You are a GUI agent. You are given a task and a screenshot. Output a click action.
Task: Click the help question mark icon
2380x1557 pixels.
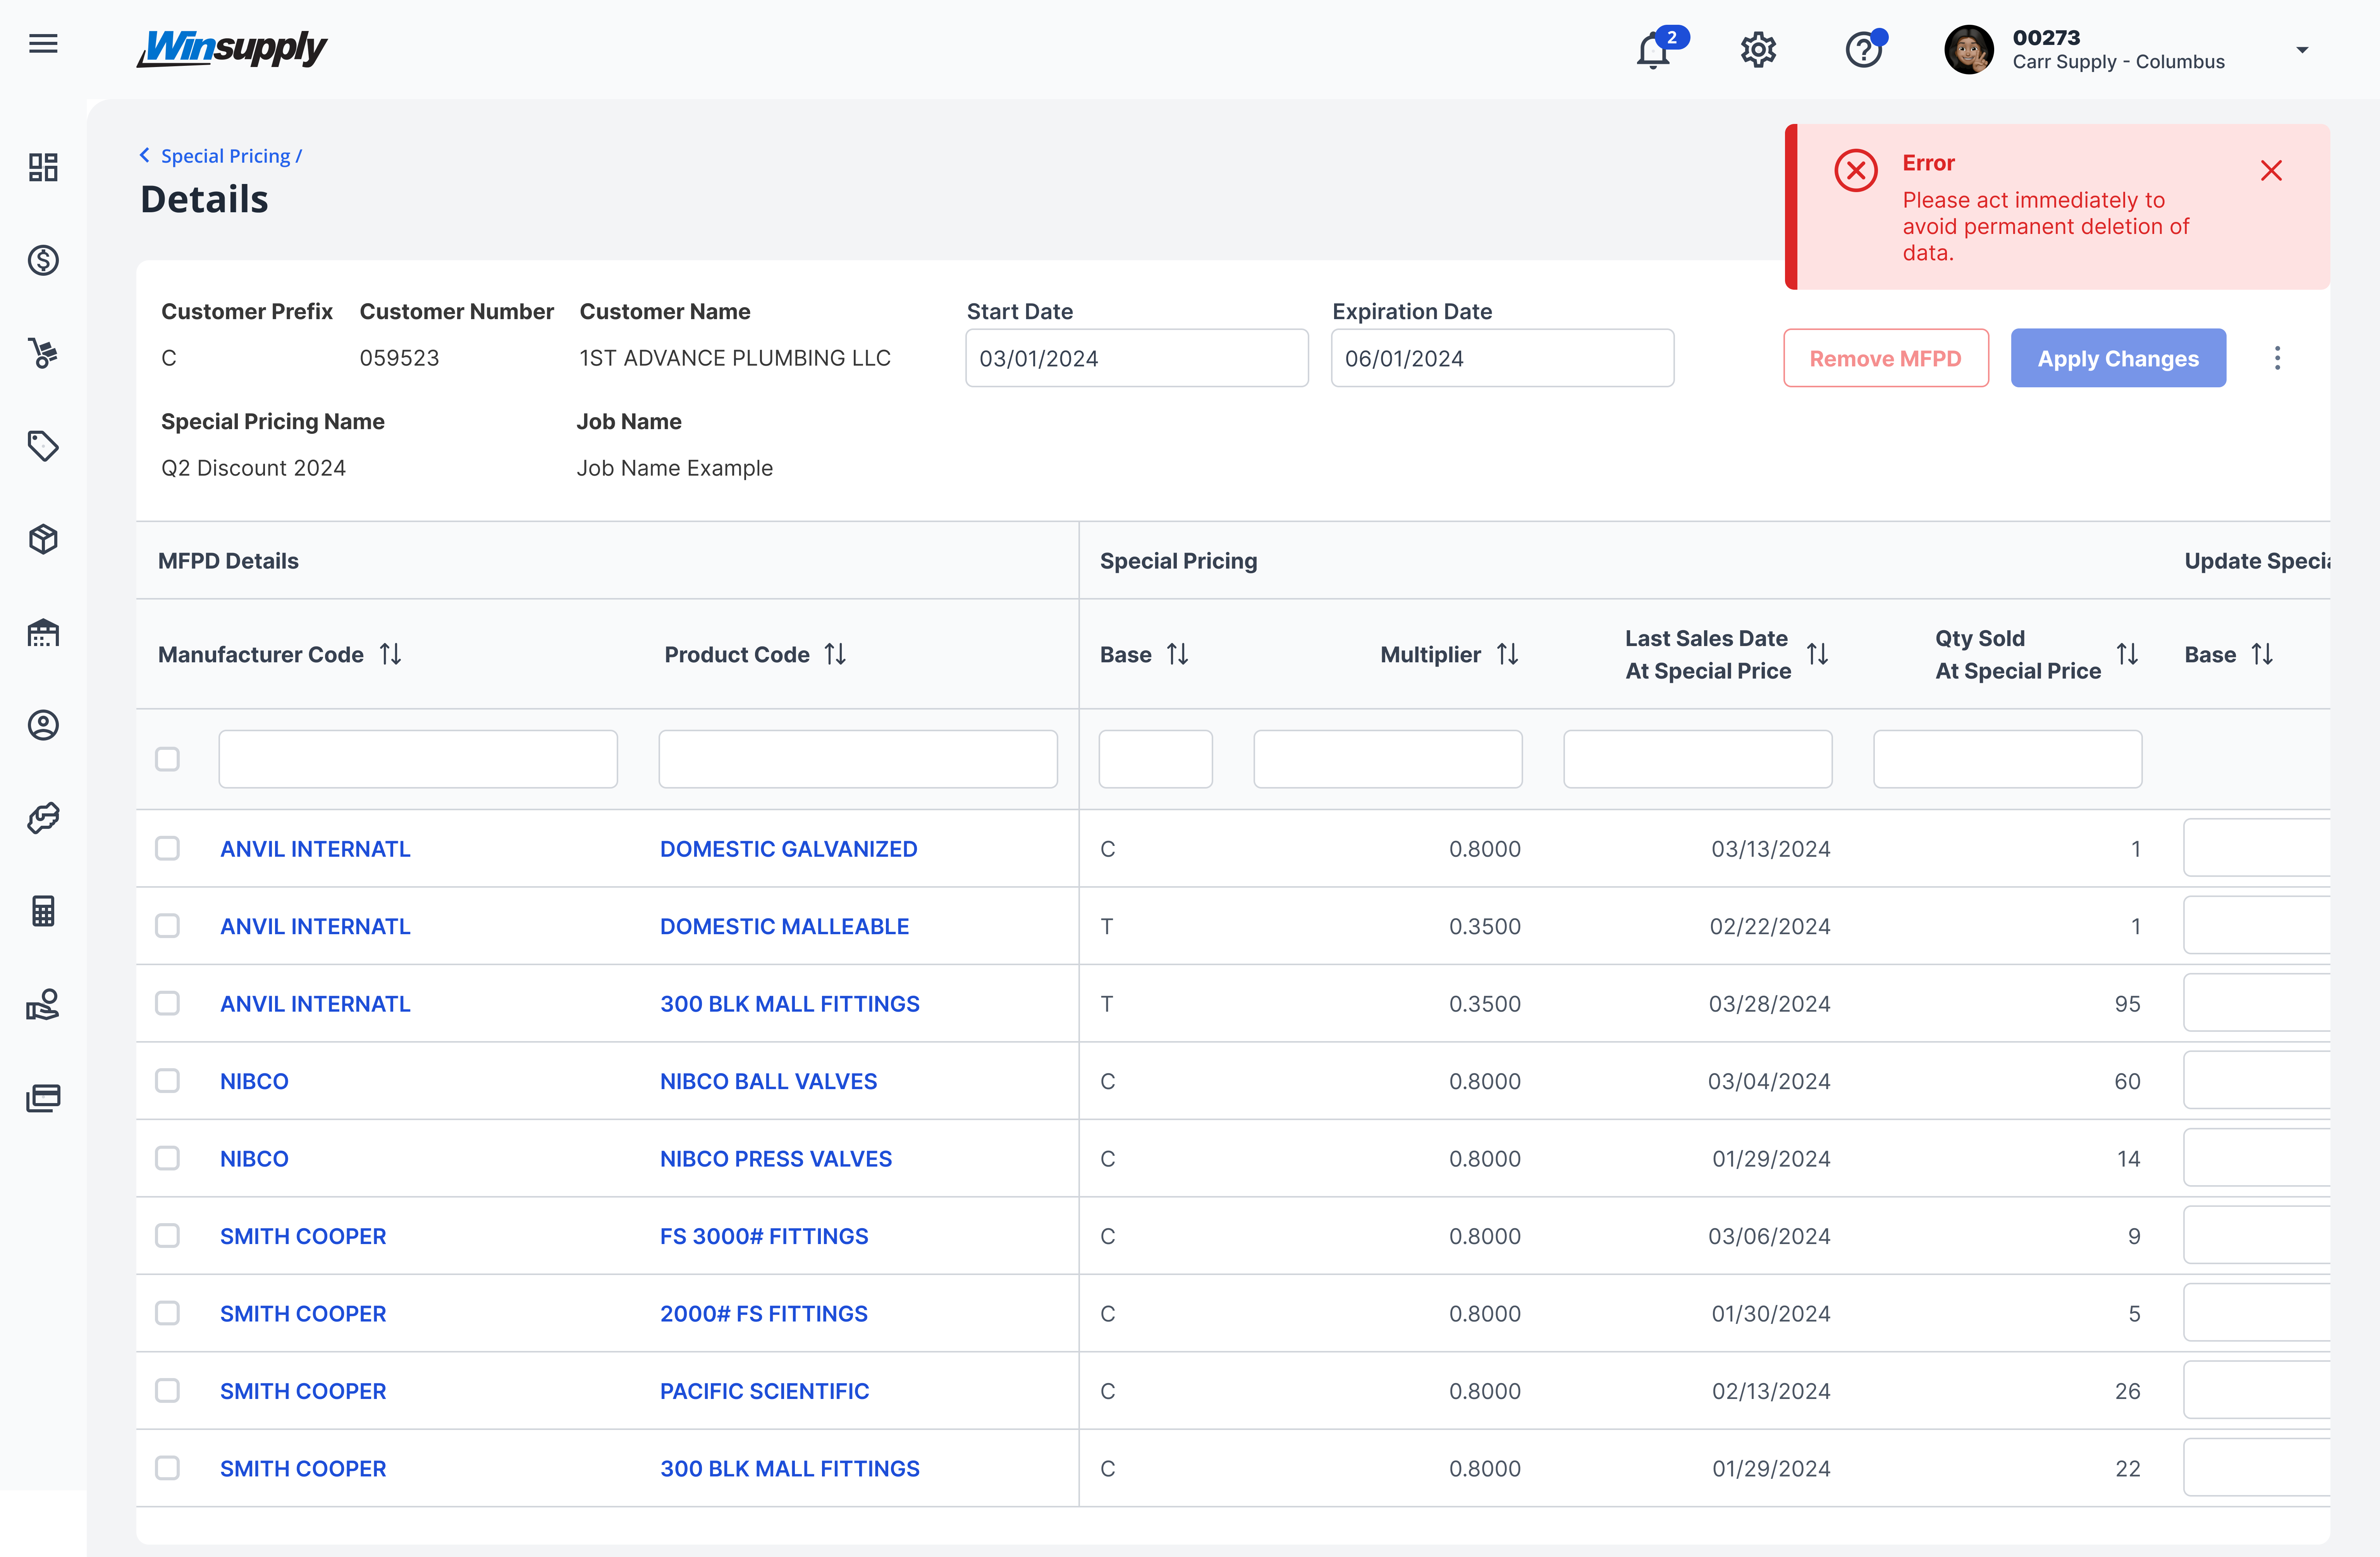point(1863,50)
